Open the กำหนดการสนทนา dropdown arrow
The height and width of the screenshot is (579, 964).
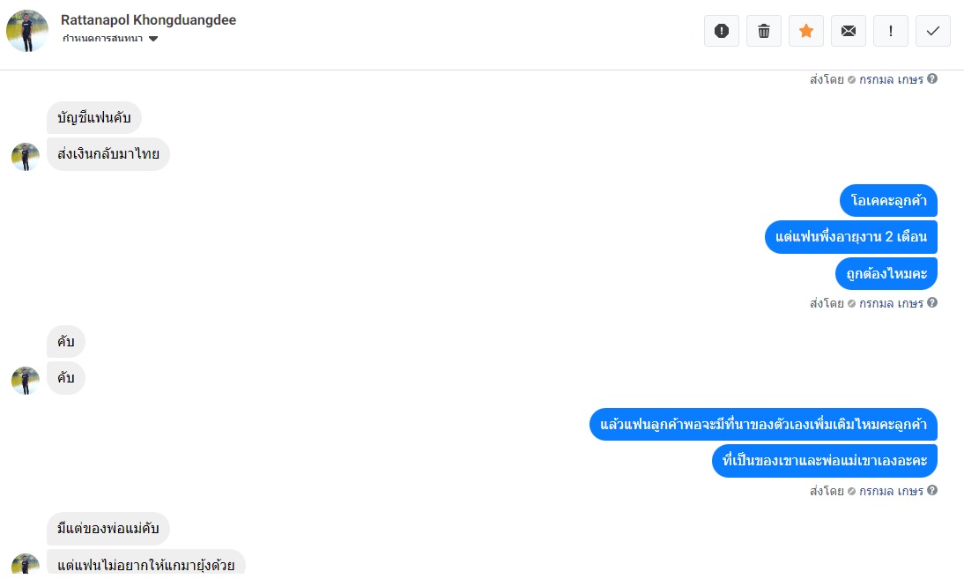(153, 39)
